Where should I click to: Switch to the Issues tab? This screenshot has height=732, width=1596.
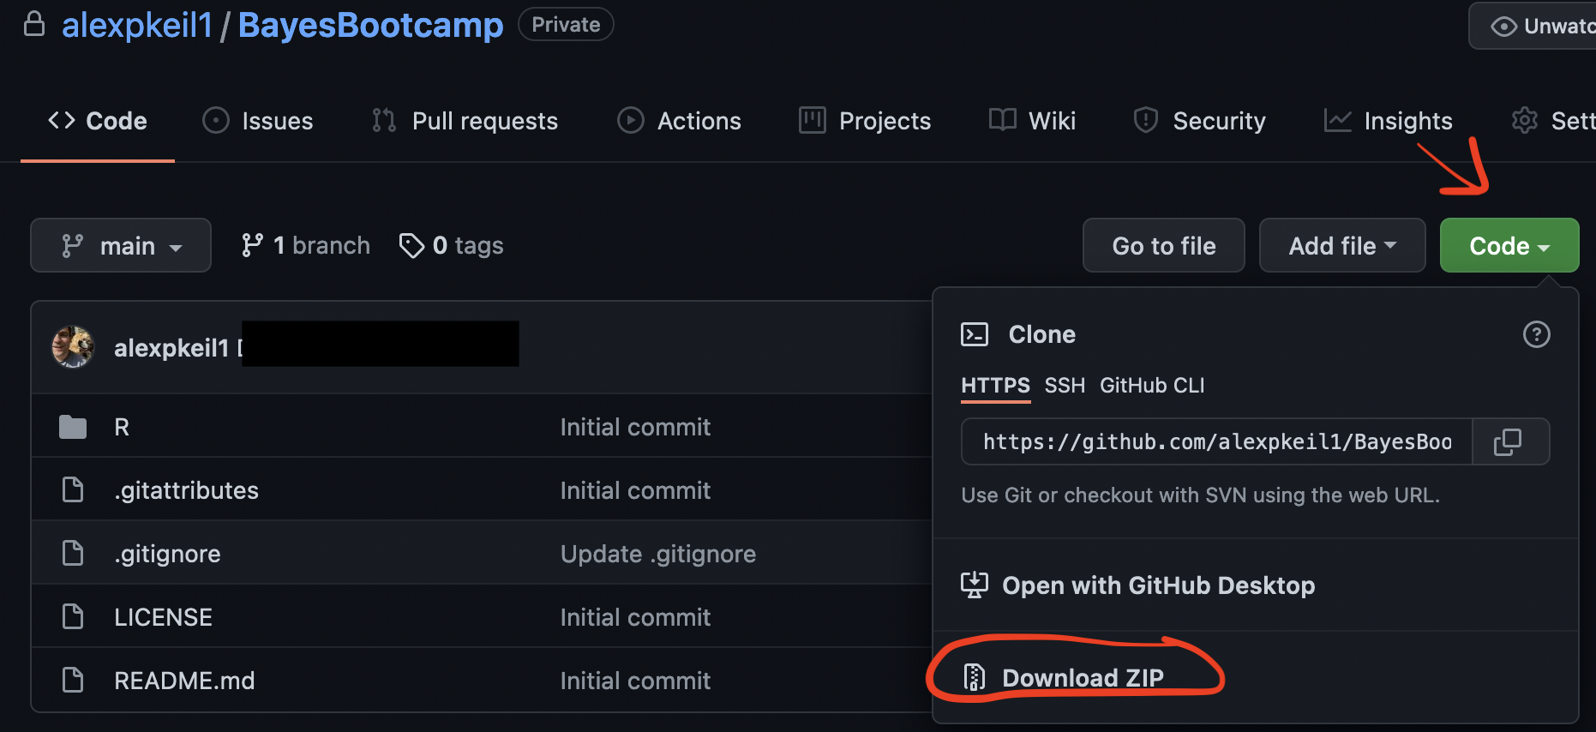[x=258, y=121]
